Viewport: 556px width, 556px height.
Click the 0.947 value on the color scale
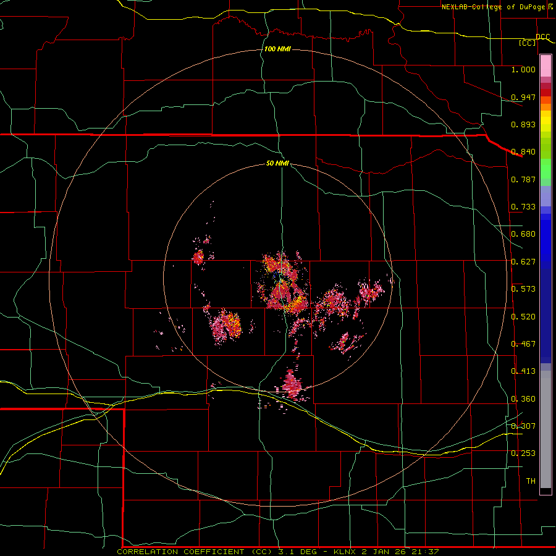coord(523,97)
